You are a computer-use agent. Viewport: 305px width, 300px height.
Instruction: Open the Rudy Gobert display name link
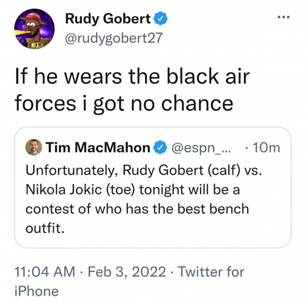108,19
